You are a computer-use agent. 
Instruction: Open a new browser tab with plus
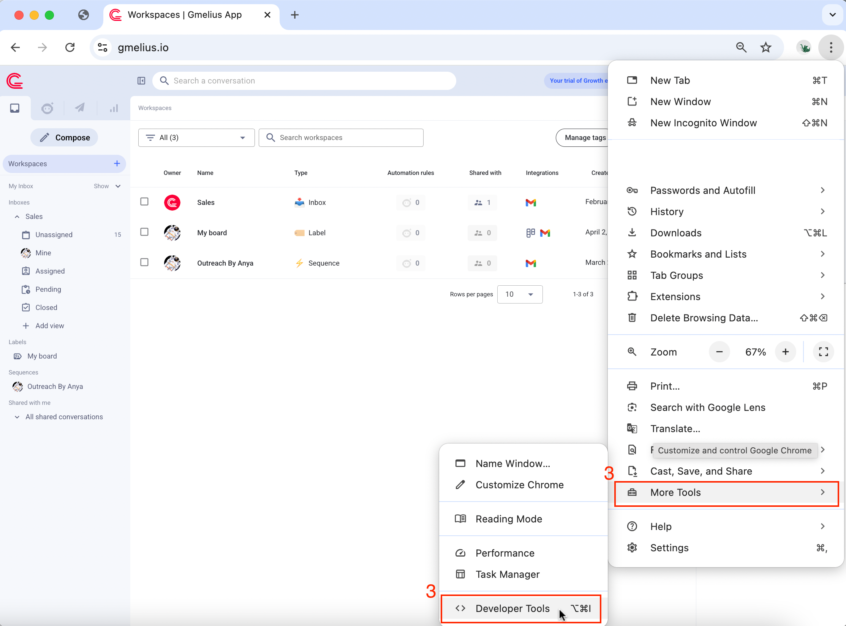(295, 15)
